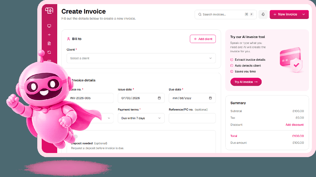Click the 'Create Invoice' heading

point(83,11)
